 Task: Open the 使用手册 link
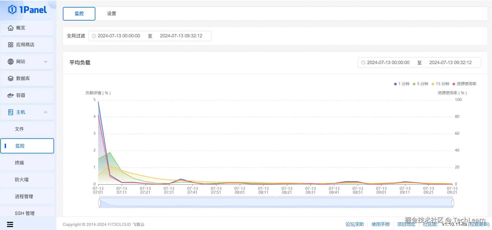click(380, 224)
